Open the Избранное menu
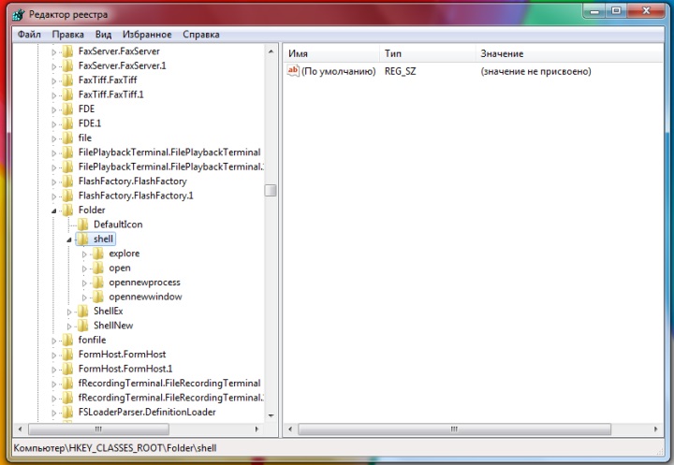 coord(147,35)
